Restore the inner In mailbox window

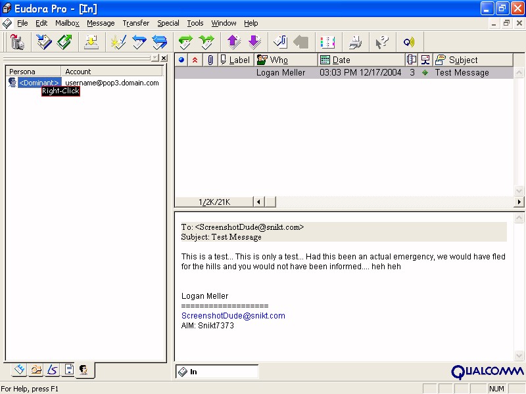pos(506,23)
